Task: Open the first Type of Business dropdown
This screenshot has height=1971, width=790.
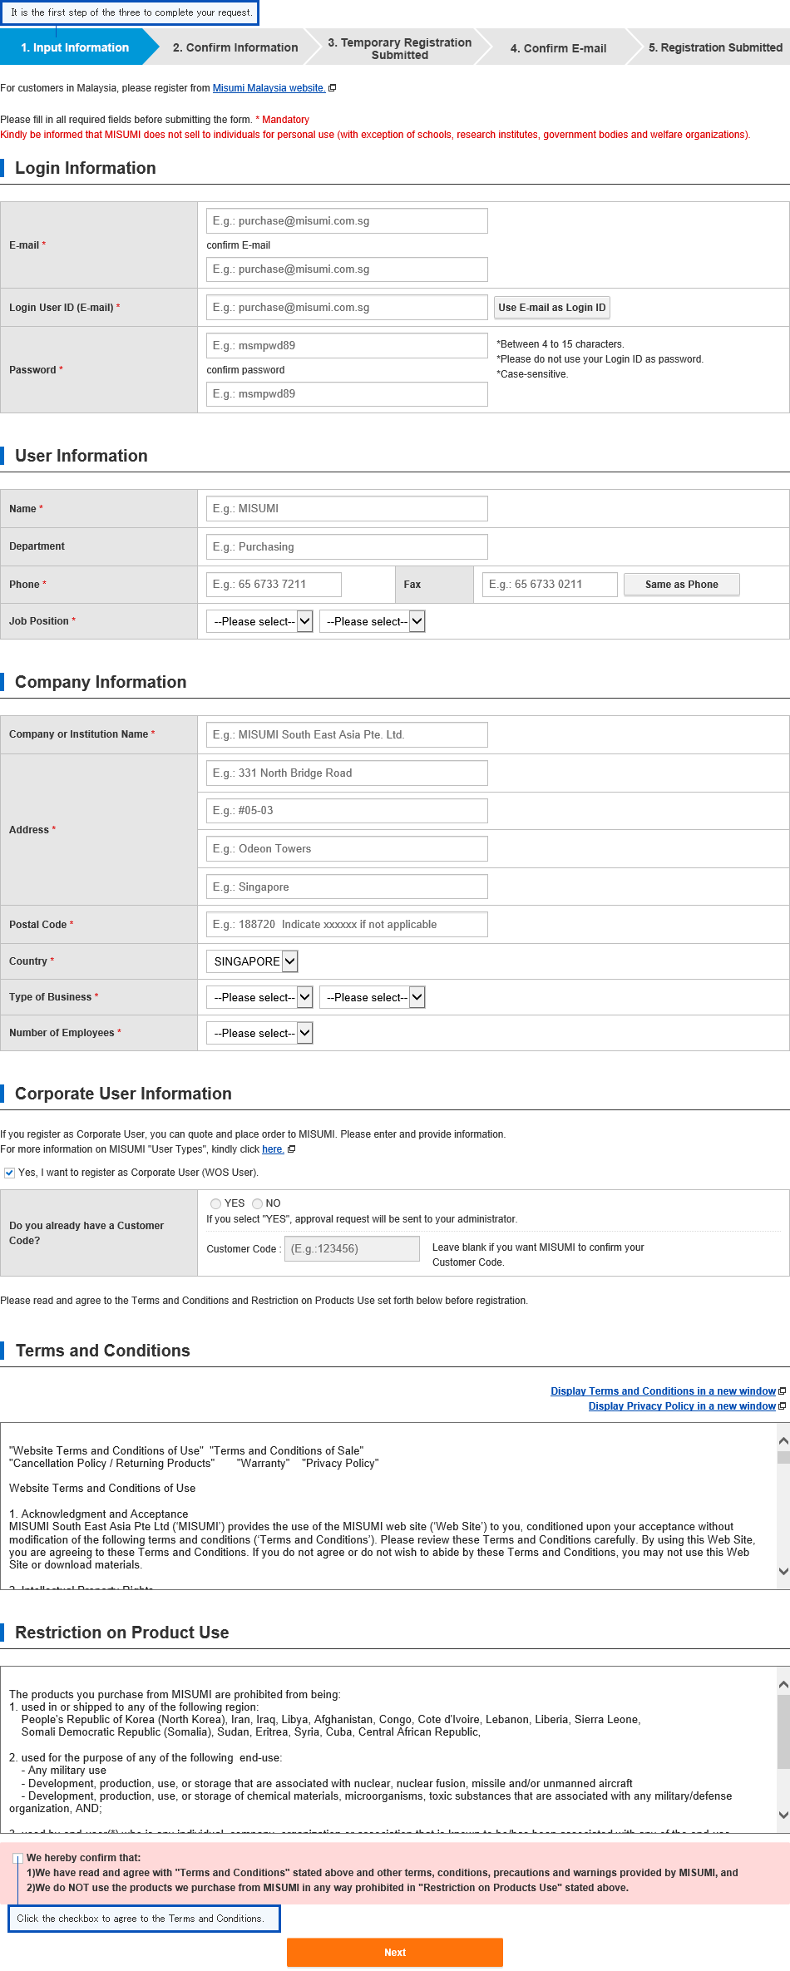Action: pyautogui.click(x=259, y=997)
